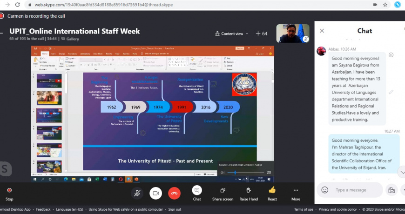This screenshot has width=405, height=214.
Task: Open the Animations tab in shared PowerPoint
Action: tap(85, 53)
